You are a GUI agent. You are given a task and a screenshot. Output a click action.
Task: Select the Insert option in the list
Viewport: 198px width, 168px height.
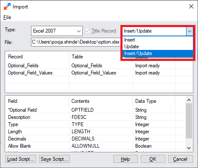click(158, 40)
